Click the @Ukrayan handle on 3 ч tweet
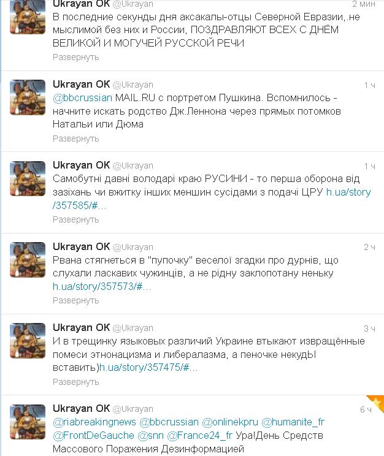Image resolution: width=384 pixels, height=456 pixels. [x=132, y=328]
